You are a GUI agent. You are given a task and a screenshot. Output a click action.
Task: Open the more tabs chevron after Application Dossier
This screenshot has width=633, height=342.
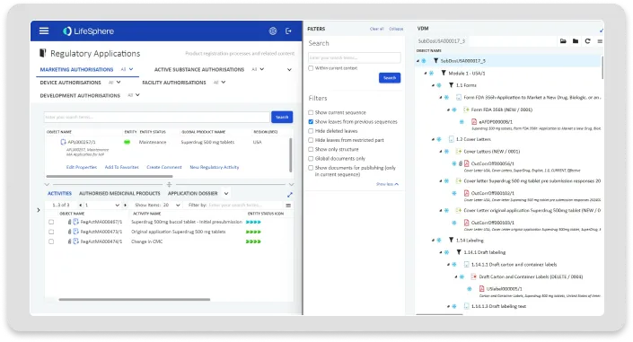pos(226,193)
